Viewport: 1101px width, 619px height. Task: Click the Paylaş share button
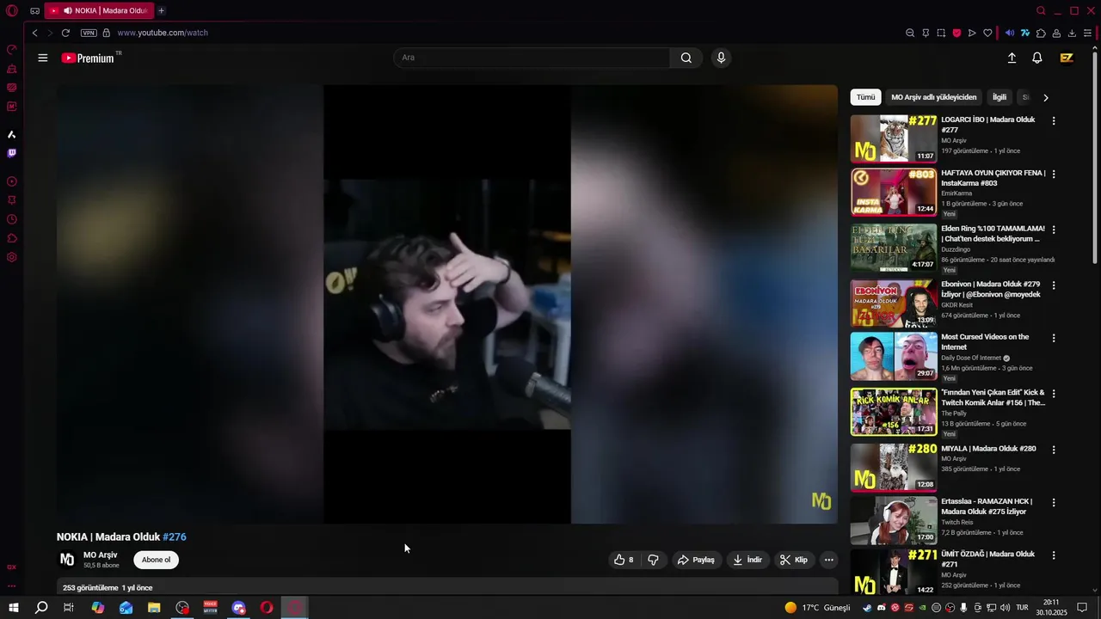coord(696,560)
